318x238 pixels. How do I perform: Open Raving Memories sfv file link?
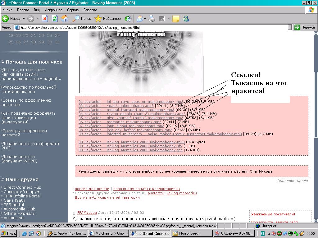click(x=130, y=146)
